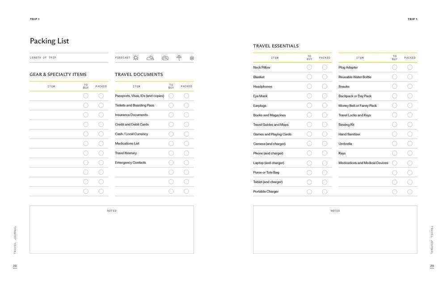The height and width of the screenshot is (284, 447).
Task: Tick Packed for first Gear & Specialty row
Action: pos(101,96)
